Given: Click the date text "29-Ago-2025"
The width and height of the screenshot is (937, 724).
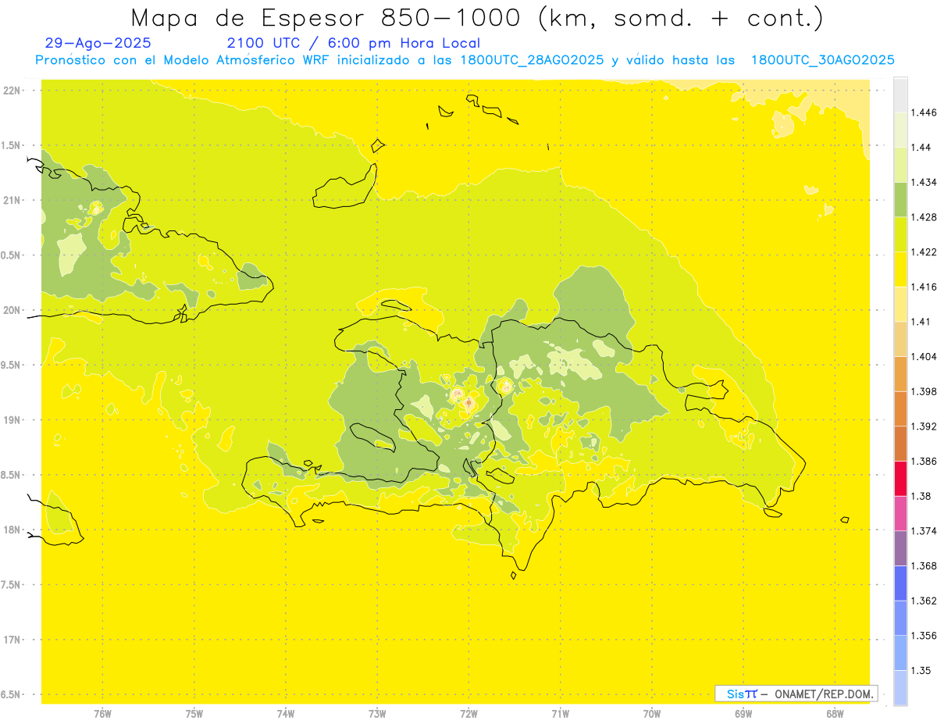Looking at the screenshot, I should 98,44.
